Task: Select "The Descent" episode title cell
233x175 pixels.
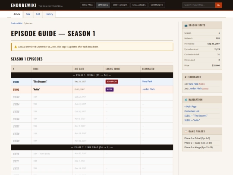Action: pyautogui.click(x=52, y=82)
